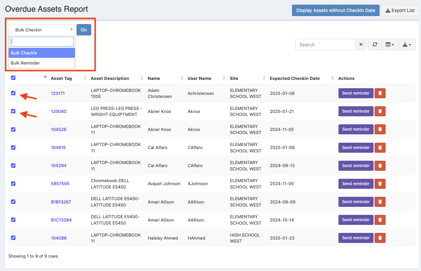The height and width of the screenshot is (271, 421).
Task: Open asset tag link B1C13284
Action: point(61,220)
